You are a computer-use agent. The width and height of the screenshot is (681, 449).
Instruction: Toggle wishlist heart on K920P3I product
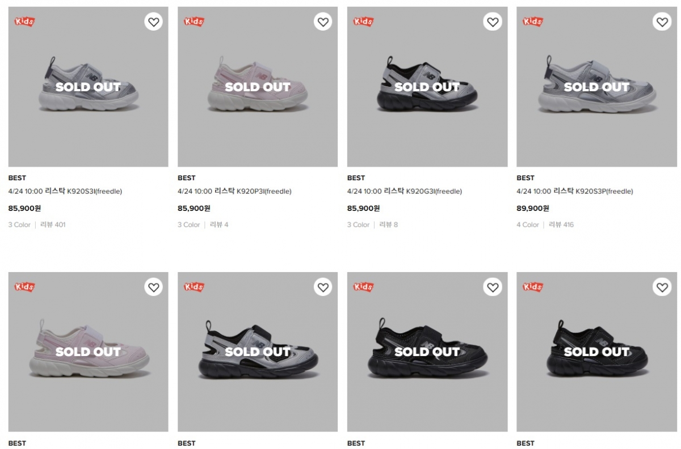[323, 22]
